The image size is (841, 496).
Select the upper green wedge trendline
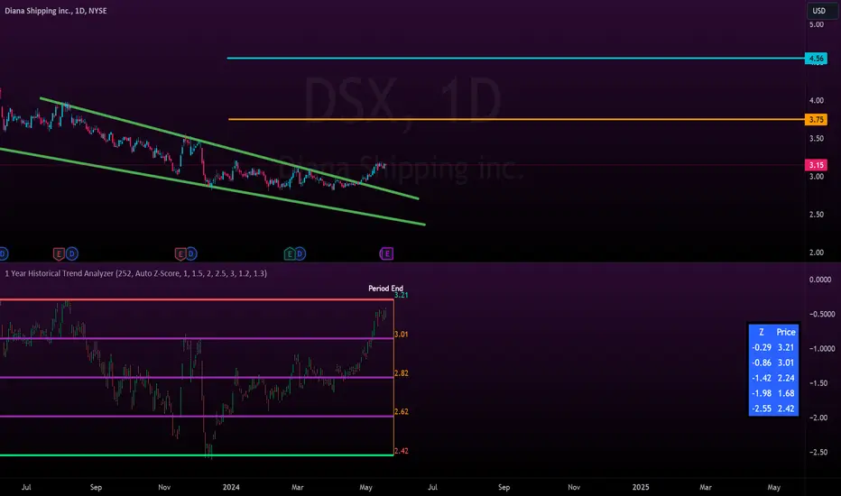[229, 148]
